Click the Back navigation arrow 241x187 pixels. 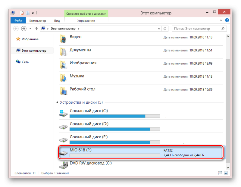[16, 29]
